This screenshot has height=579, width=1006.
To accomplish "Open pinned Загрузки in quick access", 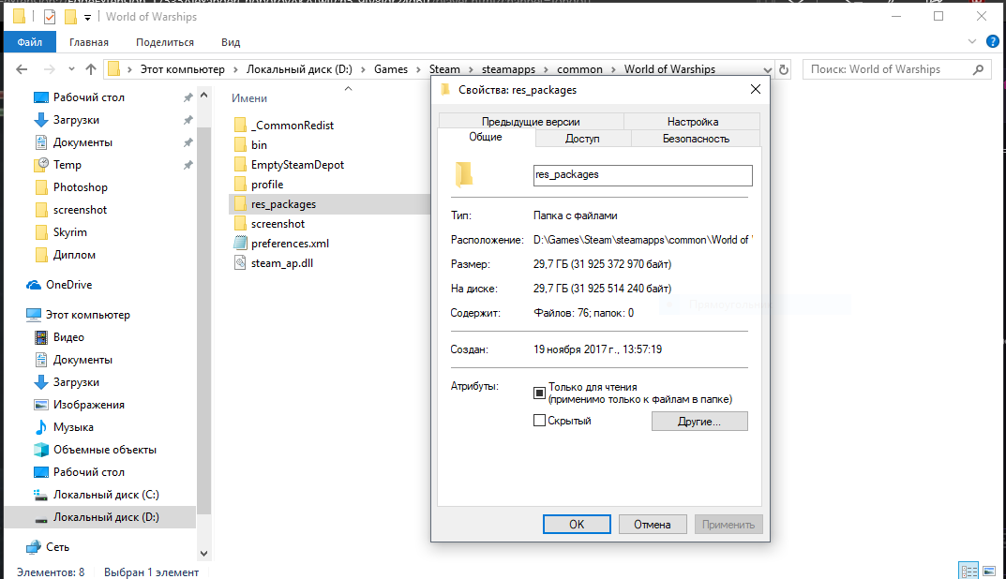I will [x=76, y=120].
